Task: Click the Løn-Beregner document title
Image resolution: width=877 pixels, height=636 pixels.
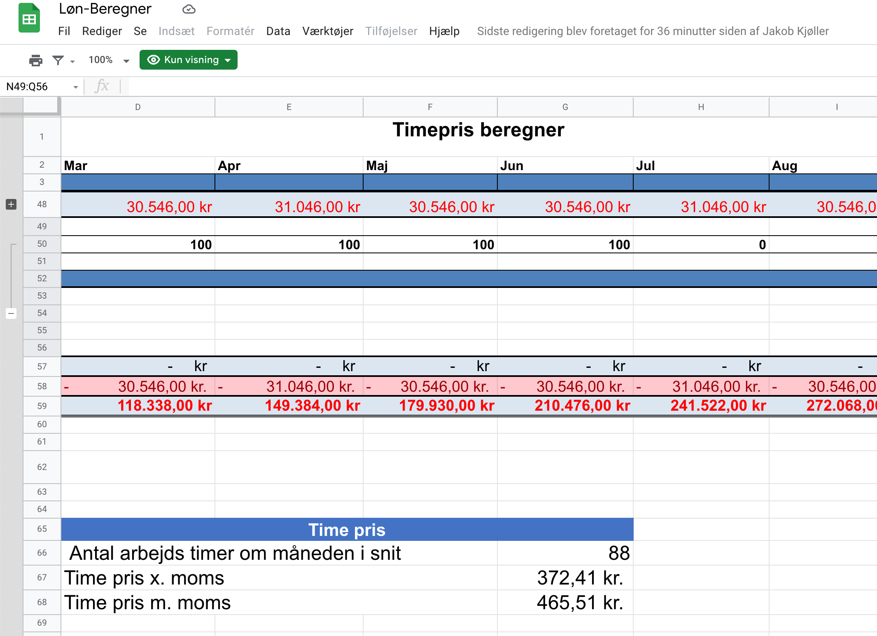Action: click(105, 9)
